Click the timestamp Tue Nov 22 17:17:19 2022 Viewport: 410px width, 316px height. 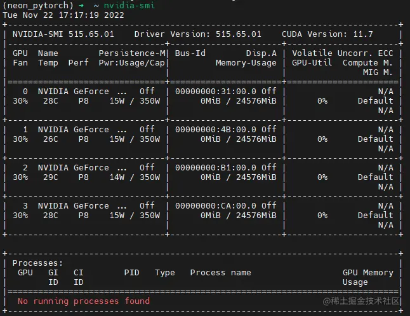click(63, 15)
